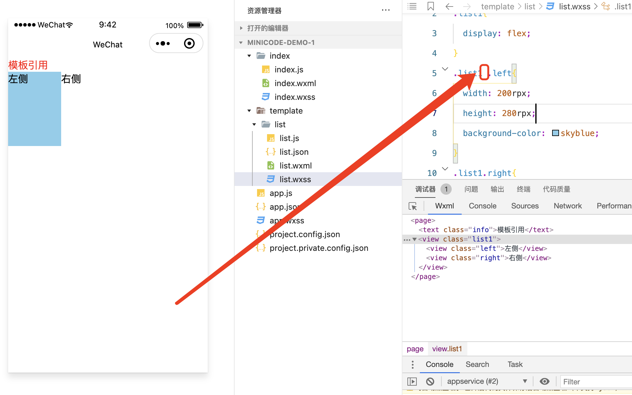
Task: Click the element inspector arrow icon
Action: tap(413, 206)
